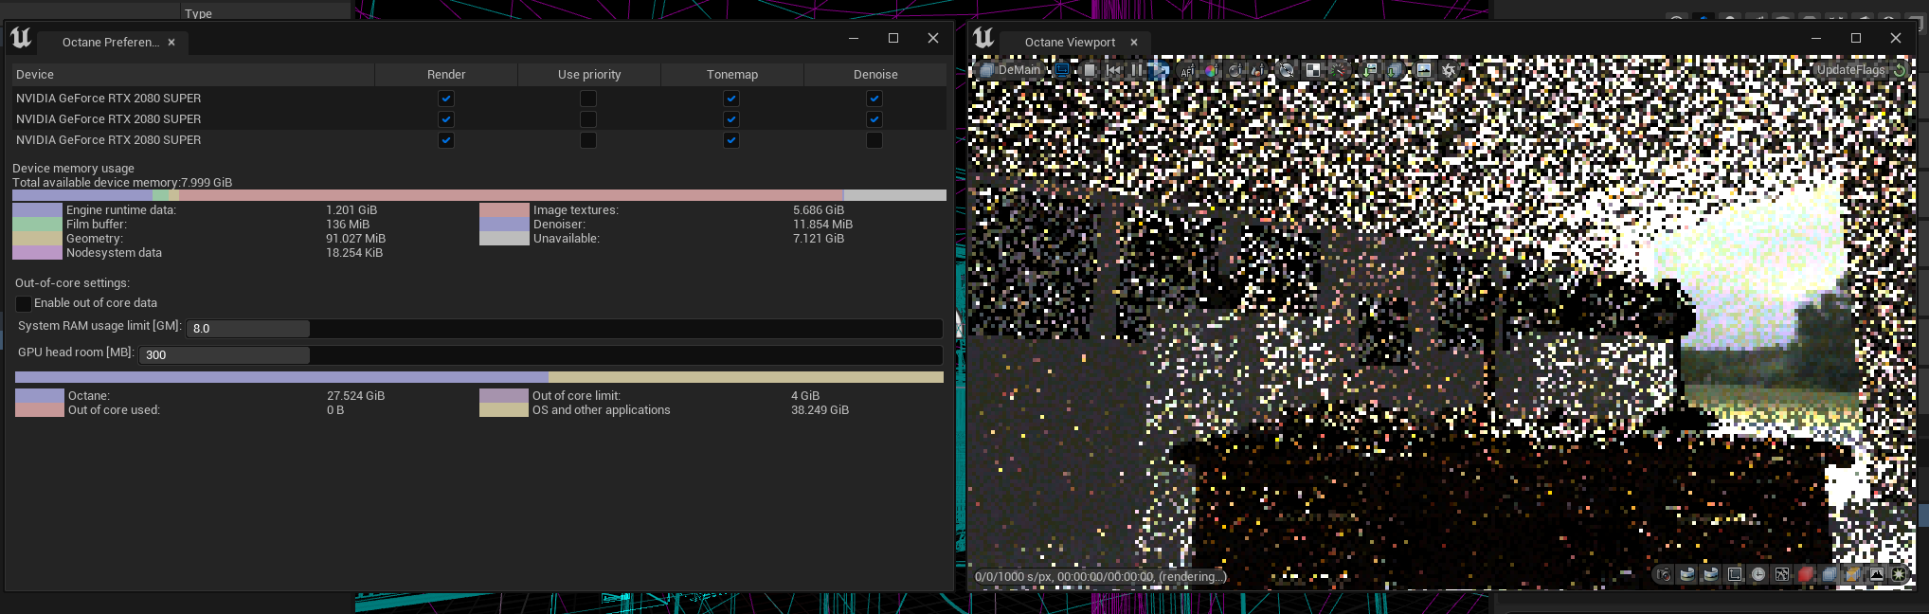The image size is (1929, 614).
Task: Click the green refresh icon beside UpdateFlags
Action: 1899,70
